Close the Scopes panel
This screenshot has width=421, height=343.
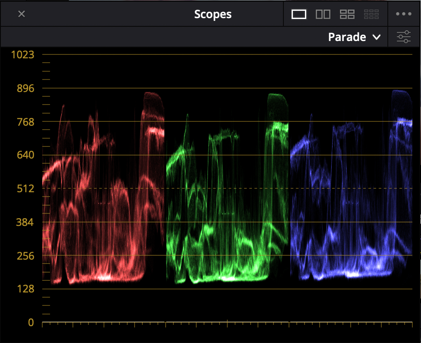pyautogui.click(x=22, y=14)
